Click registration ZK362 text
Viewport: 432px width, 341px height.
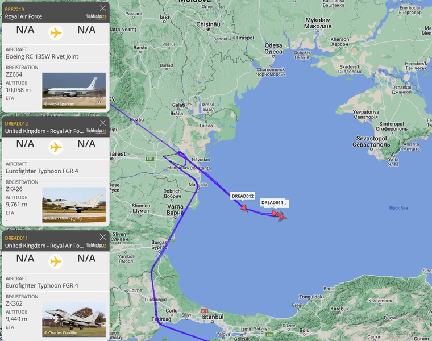(14, 303)
